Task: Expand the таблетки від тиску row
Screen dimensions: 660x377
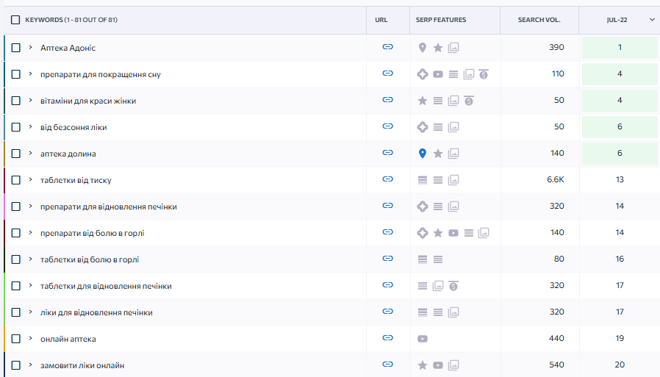Action: click(x=30, y=179)
